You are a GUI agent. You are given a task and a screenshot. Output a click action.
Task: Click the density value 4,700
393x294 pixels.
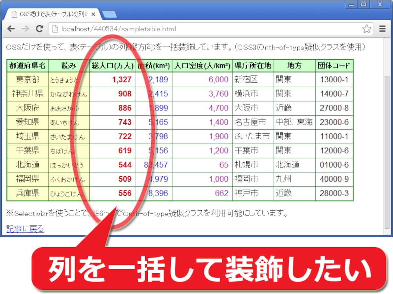[x=218, y=108]
